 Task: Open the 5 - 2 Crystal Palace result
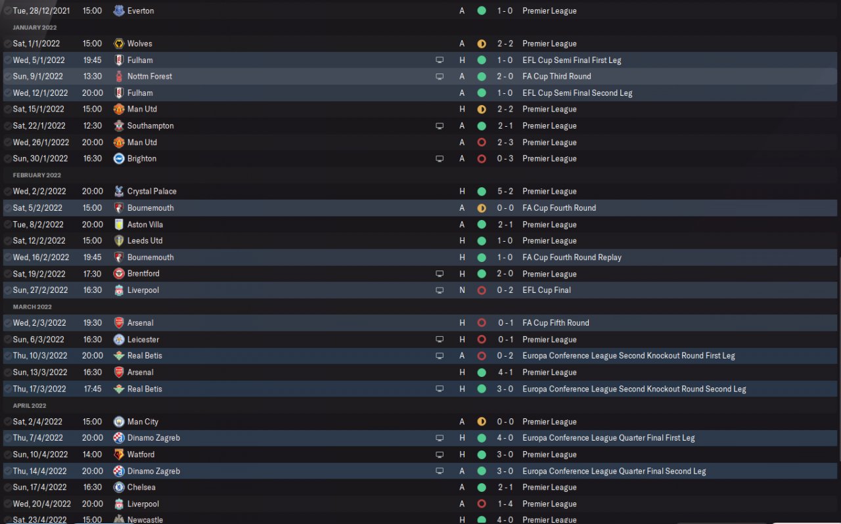click(505, 191)
